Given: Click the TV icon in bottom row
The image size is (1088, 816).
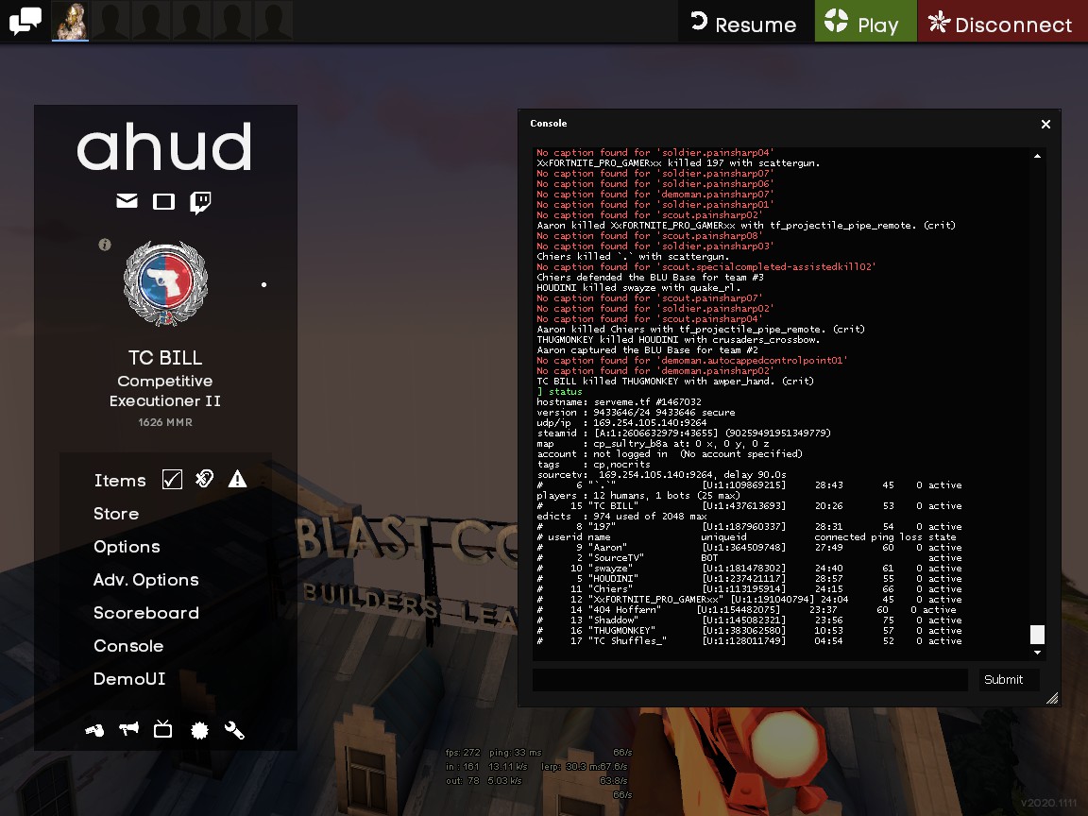Looking at the screenshot, I should pyautogui.click(x=163, y=729).
